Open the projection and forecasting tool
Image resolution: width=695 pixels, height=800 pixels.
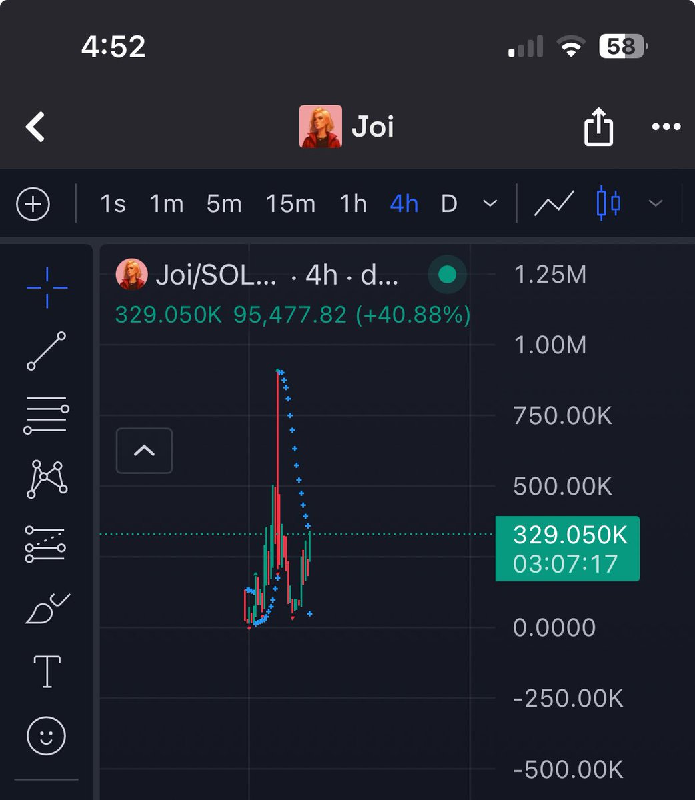pyautogui.click(x=45, y=543)
